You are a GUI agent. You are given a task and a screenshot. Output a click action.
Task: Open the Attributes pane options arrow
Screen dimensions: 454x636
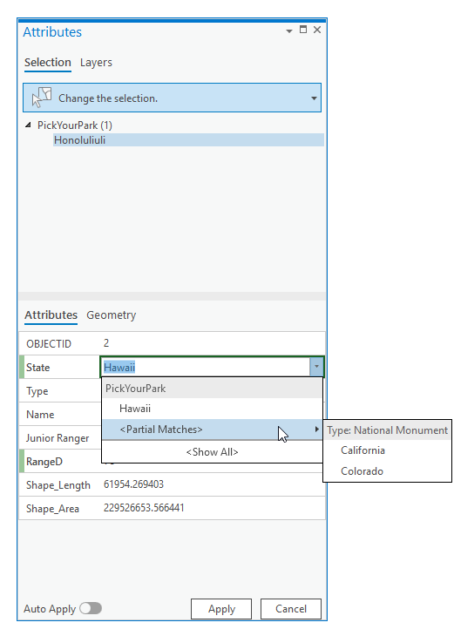pos(289,30)
